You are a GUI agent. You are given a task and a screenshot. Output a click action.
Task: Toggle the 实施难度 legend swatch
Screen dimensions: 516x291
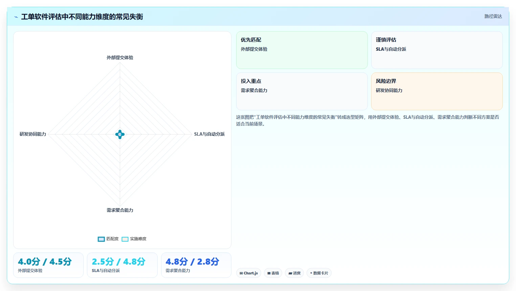[x=125, y=239]
